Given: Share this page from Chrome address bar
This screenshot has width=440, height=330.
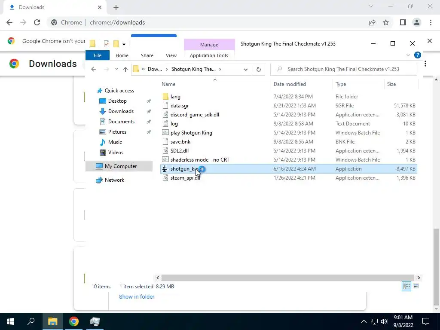Looking at the screenshot, I should (x=372, y=22).
